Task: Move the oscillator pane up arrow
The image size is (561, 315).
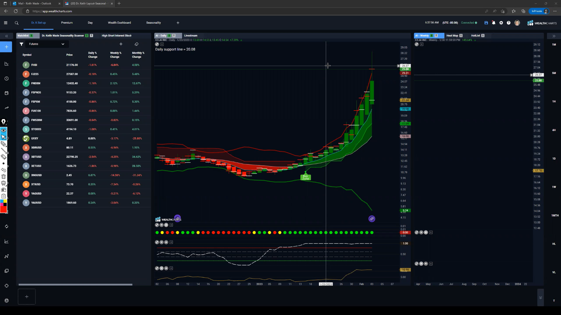Action: [166, 242]
